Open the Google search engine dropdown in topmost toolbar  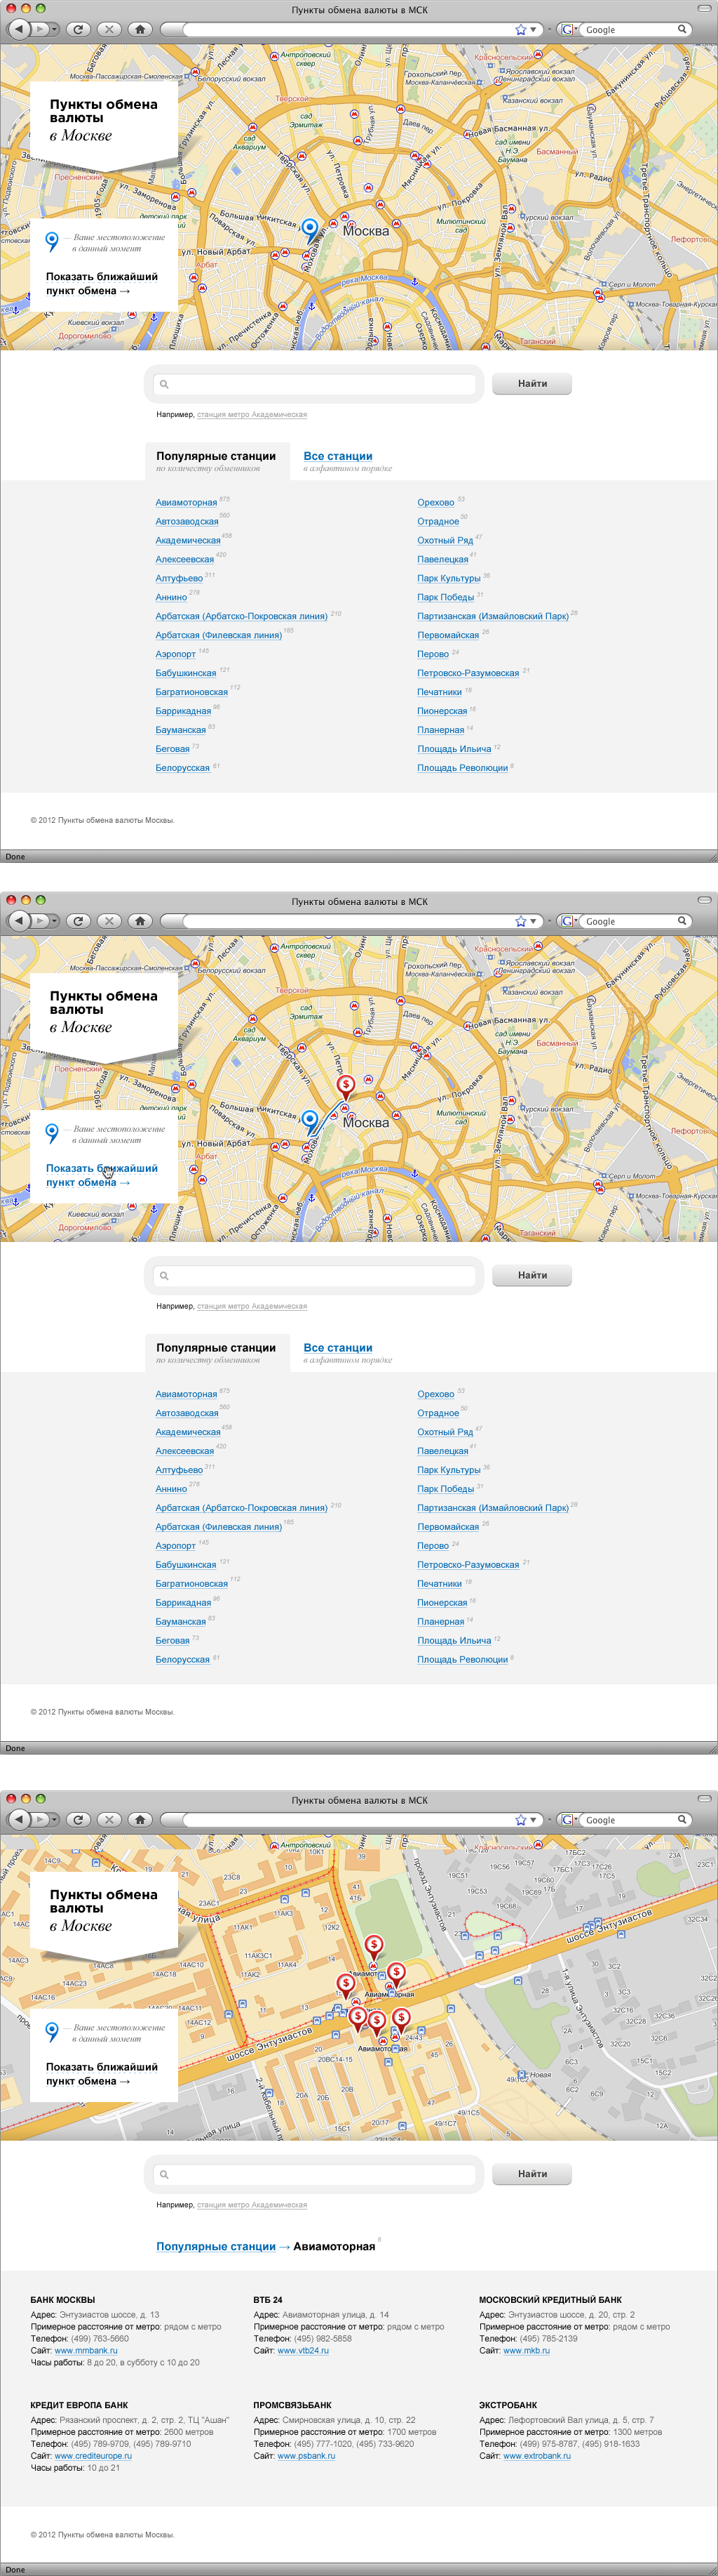pos(567,30)
